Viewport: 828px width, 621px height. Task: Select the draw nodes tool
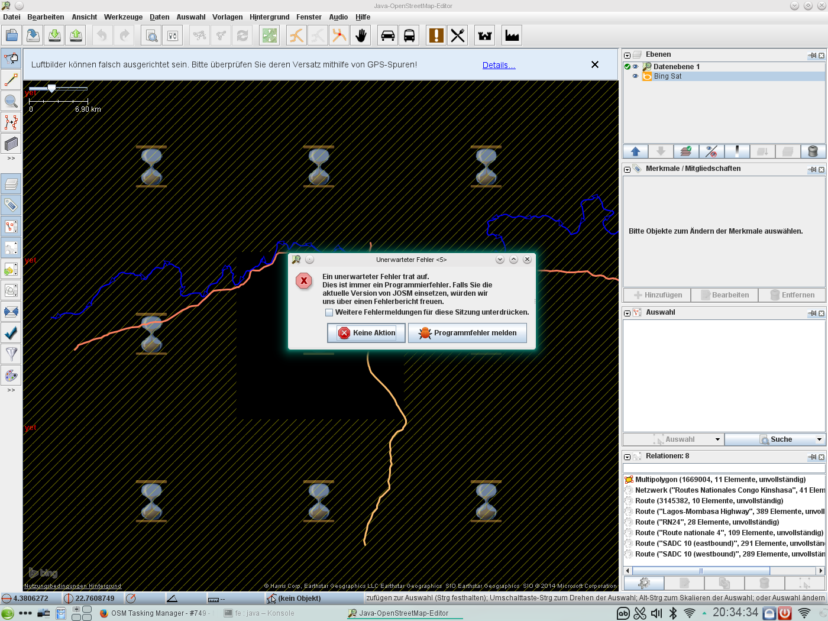(11, 80)
